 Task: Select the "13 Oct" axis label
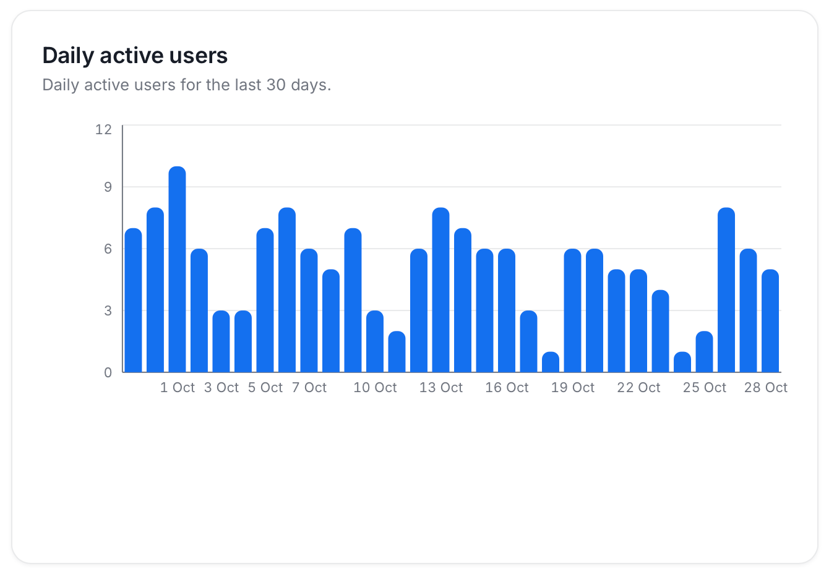pyautogui.click(x=441, y=388)
